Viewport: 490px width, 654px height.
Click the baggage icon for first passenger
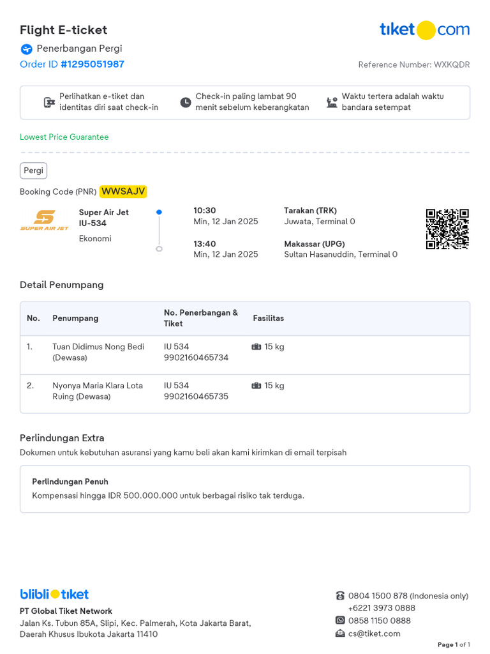[x=256, y=347]
